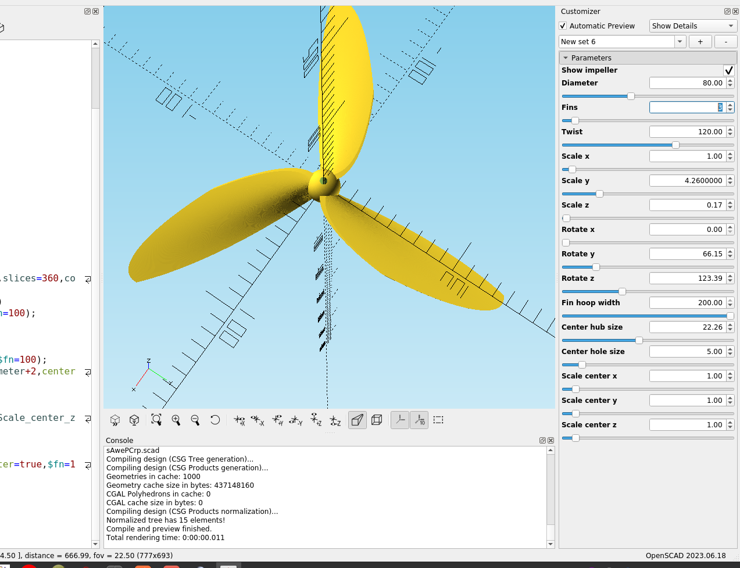Select the Zoom Out viewport icon
Viewport: 740px width, 568px height.
195,420
